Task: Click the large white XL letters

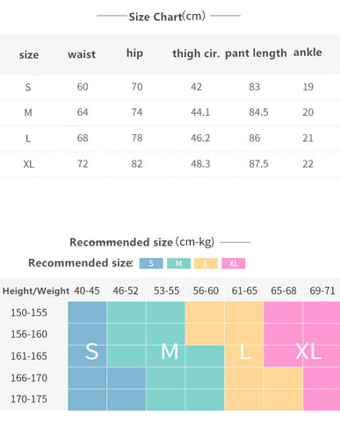Action: tap(308, 352)
